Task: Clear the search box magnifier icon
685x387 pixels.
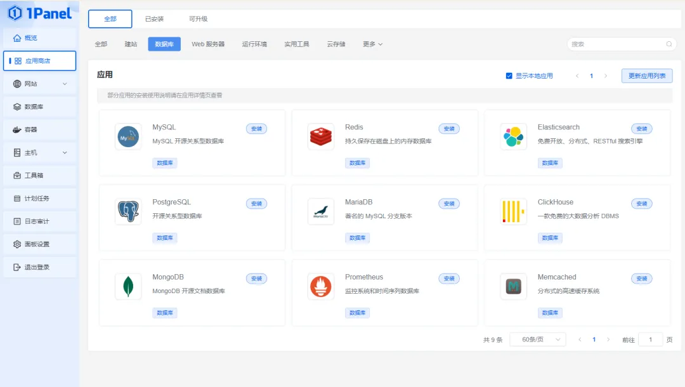Action: (669, 44)
